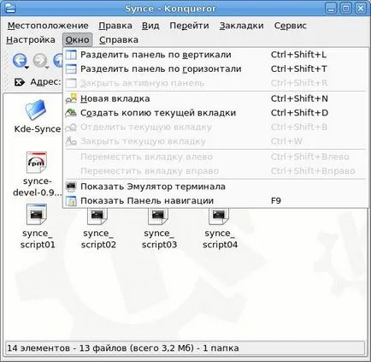The height and width of the screenshot is (362, 371).
Task: Click the Kde-Synce folder name
Action: [38, 129]
